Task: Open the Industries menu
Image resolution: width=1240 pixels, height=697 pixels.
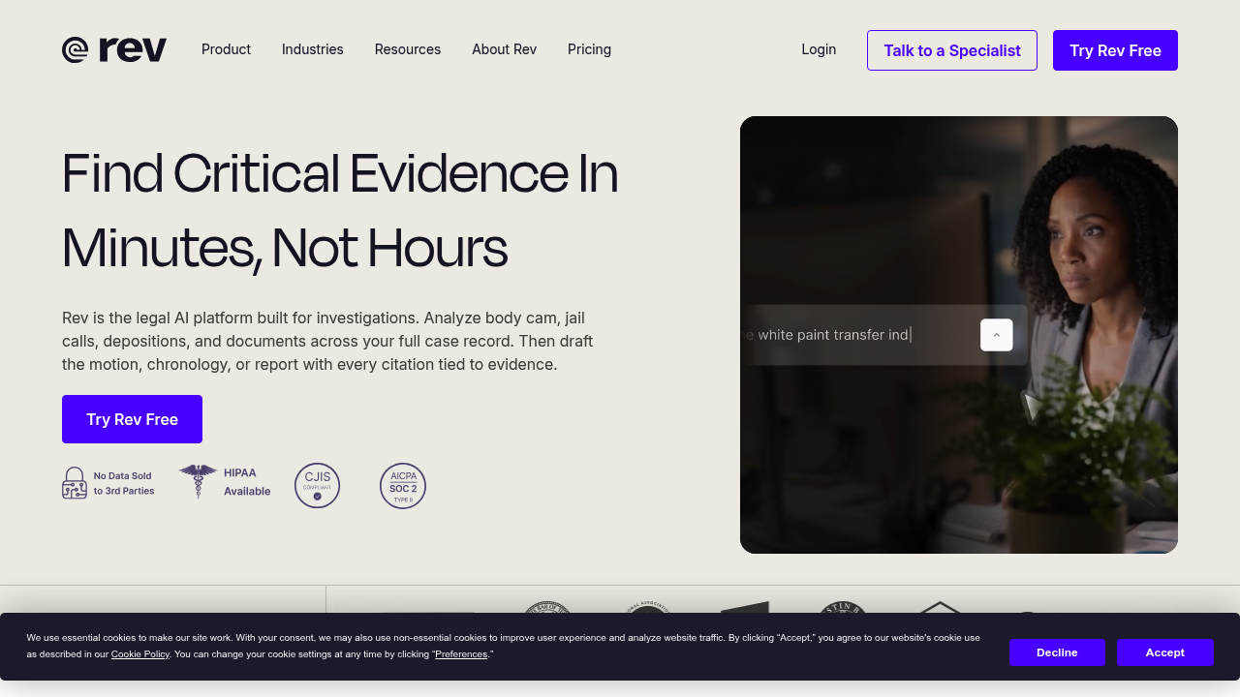Action: (313, 49)
